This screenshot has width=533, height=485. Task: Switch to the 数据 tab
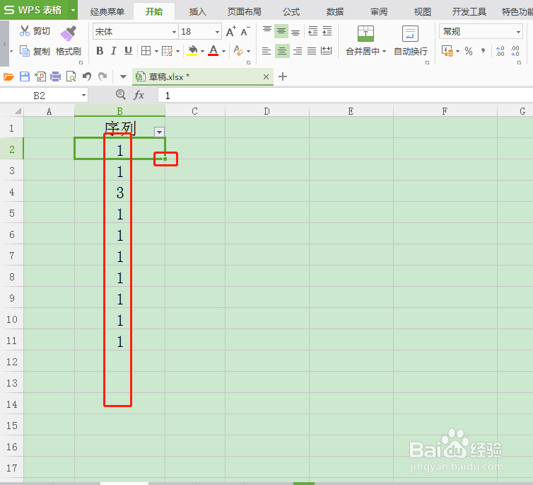(x=335, y=11)
